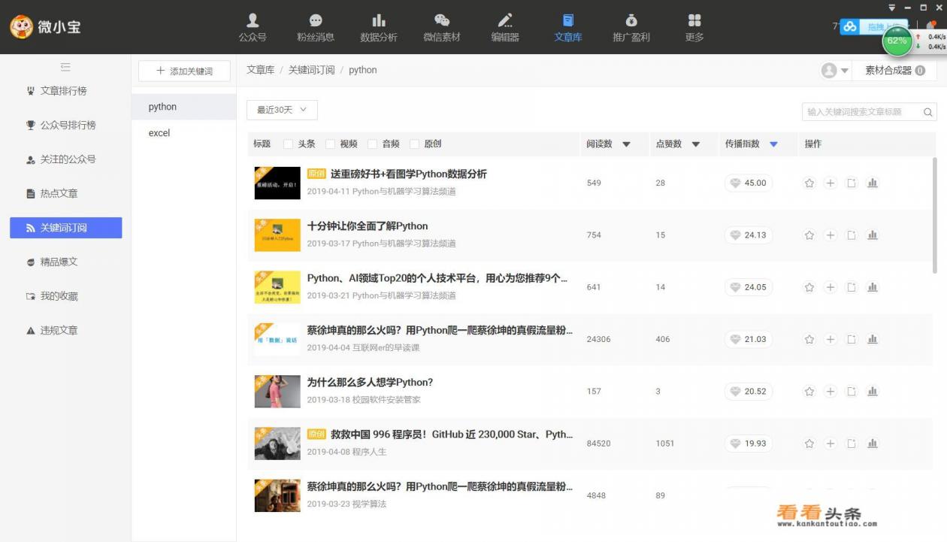Switch to the 文章库 tab
Viewport: 947px width, 542px height.
[x=568, y=27]
